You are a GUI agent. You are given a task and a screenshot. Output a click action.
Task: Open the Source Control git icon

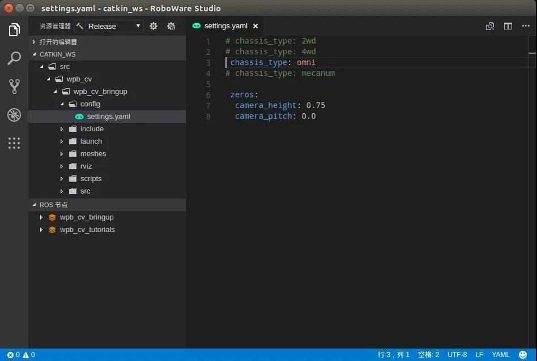[14, 87]
